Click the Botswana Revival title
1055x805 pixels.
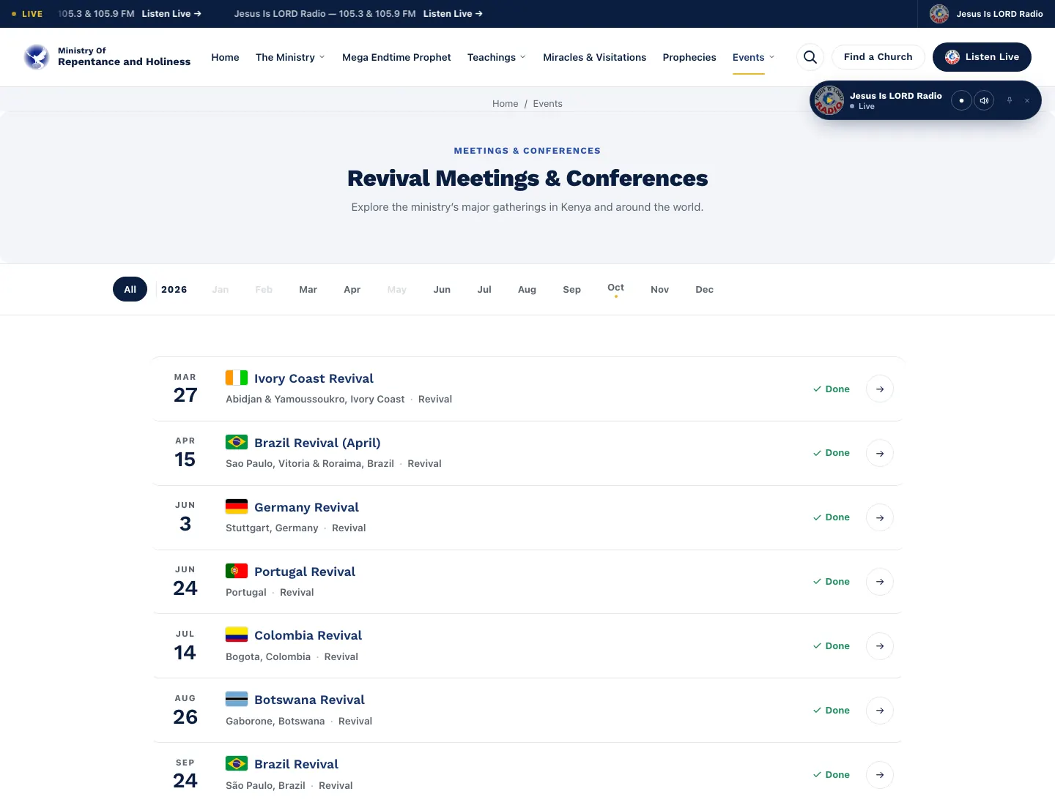tap(309, 700)
